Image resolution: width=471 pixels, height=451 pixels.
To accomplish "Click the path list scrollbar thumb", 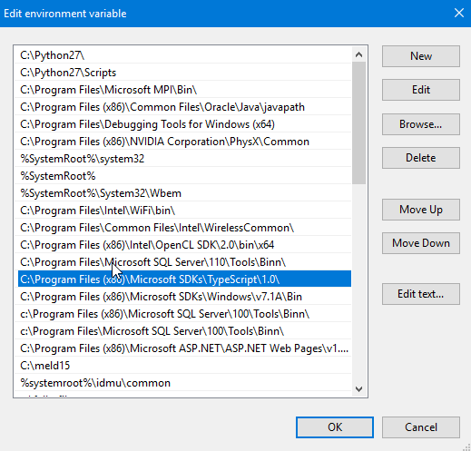I will 359,123.
